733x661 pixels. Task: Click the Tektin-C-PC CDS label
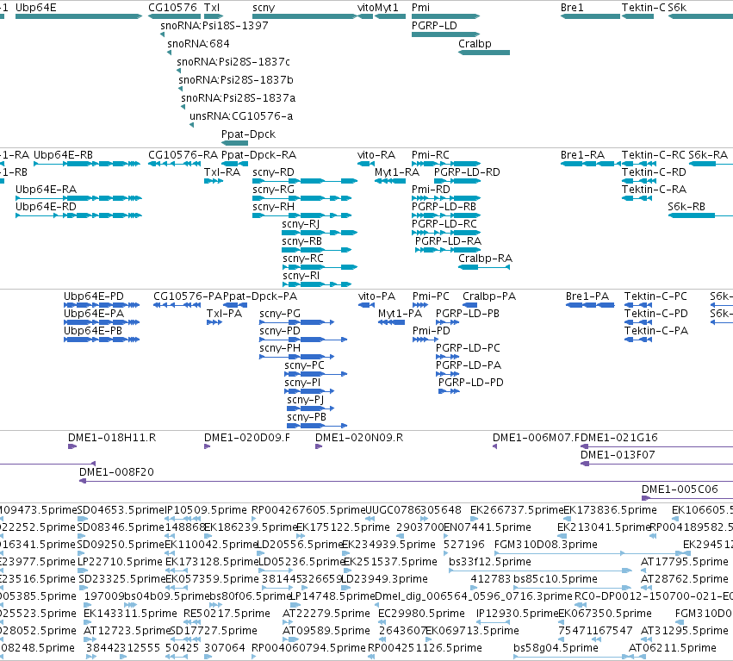655,296
